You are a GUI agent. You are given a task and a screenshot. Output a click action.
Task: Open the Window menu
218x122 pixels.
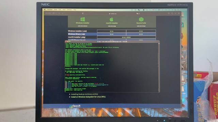(69, 10)
